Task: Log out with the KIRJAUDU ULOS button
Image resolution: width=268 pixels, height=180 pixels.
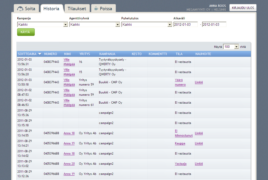Action: [243, 8]
